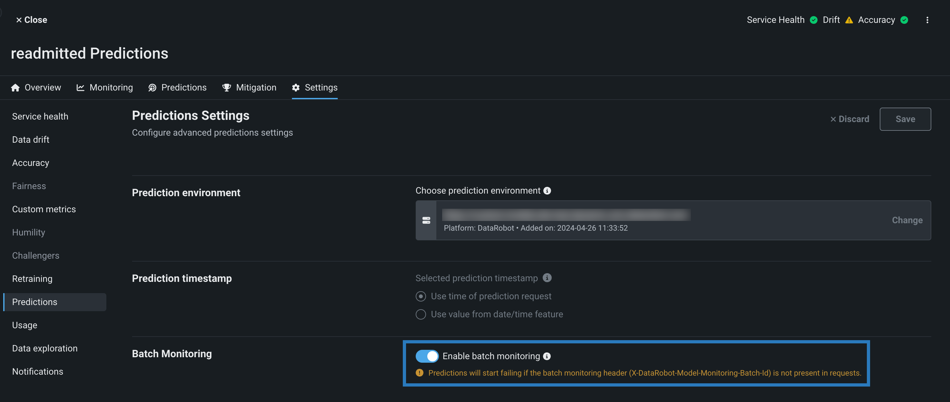Click the Accuracy green status icon
This screenshot has width=950, height=402.
pos(904,20)
